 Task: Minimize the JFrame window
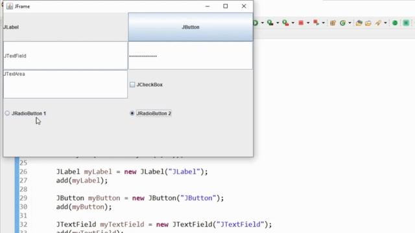point(207,6)
